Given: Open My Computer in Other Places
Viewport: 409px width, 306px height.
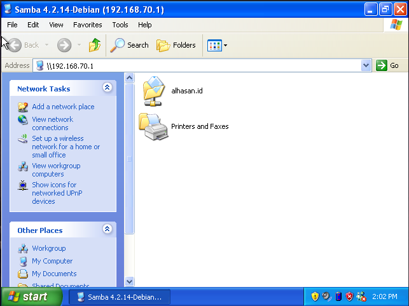Looking at the screenshot, I should point(52,261).
